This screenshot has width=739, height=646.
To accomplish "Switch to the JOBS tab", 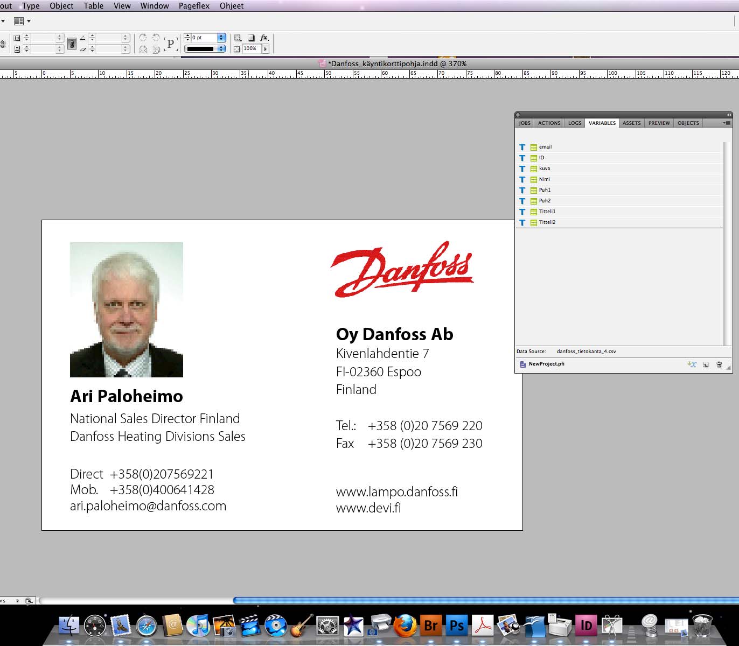I will 524,123.
